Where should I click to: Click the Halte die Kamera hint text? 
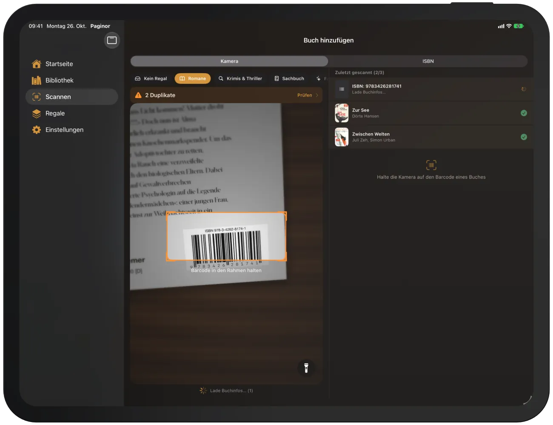tap(431, 177)
